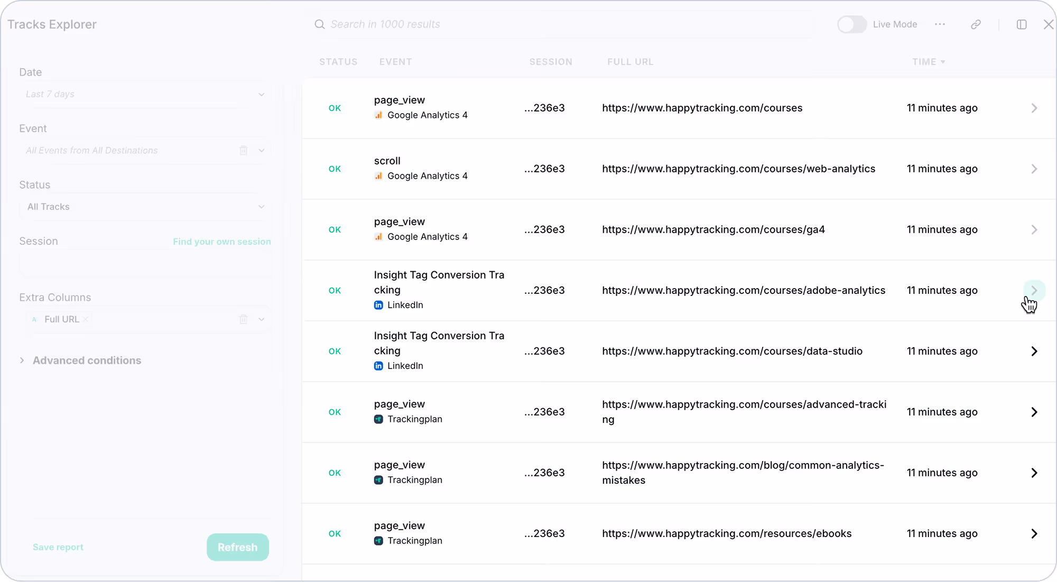Open the Event destinations dropdown
The width and height of the screenshot is (1057, 582).
coord(262,150)
